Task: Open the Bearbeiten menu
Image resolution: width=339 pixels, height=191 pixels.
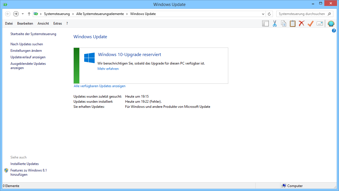Action: click(x=25, y=23)
